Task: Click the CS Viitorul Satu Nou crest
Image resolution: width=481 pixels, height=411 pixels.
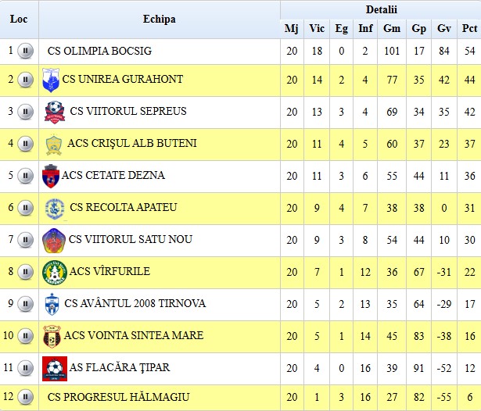Action: tap(53, 240)
